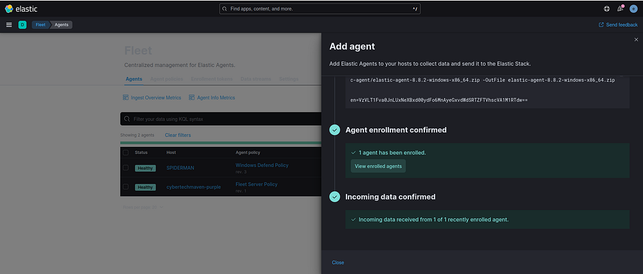Click the Incoming data confirmed checkmark

pos(335,197)
